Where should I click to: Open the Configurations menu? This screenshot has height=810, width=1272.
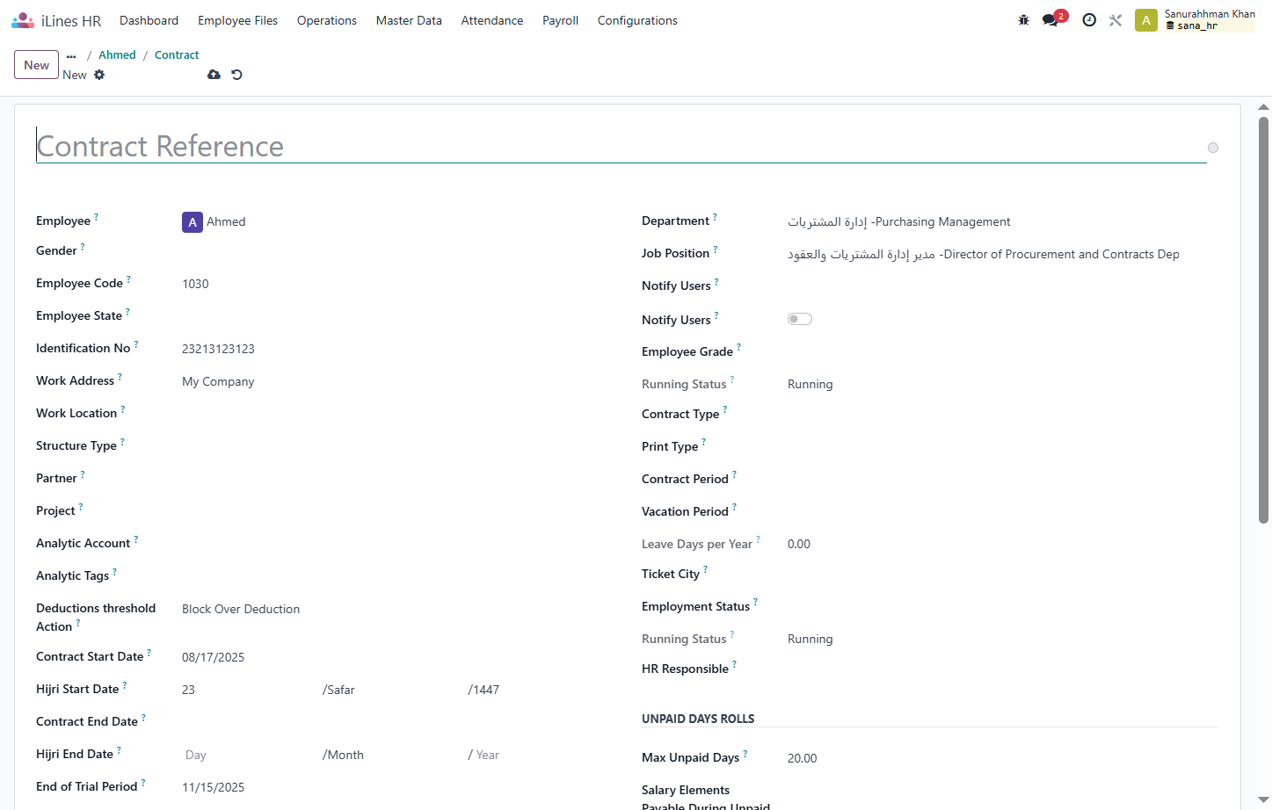(637, 20)
